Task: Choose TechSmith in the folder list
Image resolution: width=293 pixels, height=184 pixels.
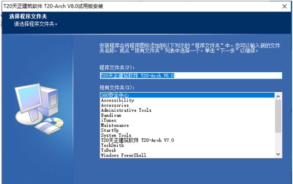Action: click(x=187, y=145)
